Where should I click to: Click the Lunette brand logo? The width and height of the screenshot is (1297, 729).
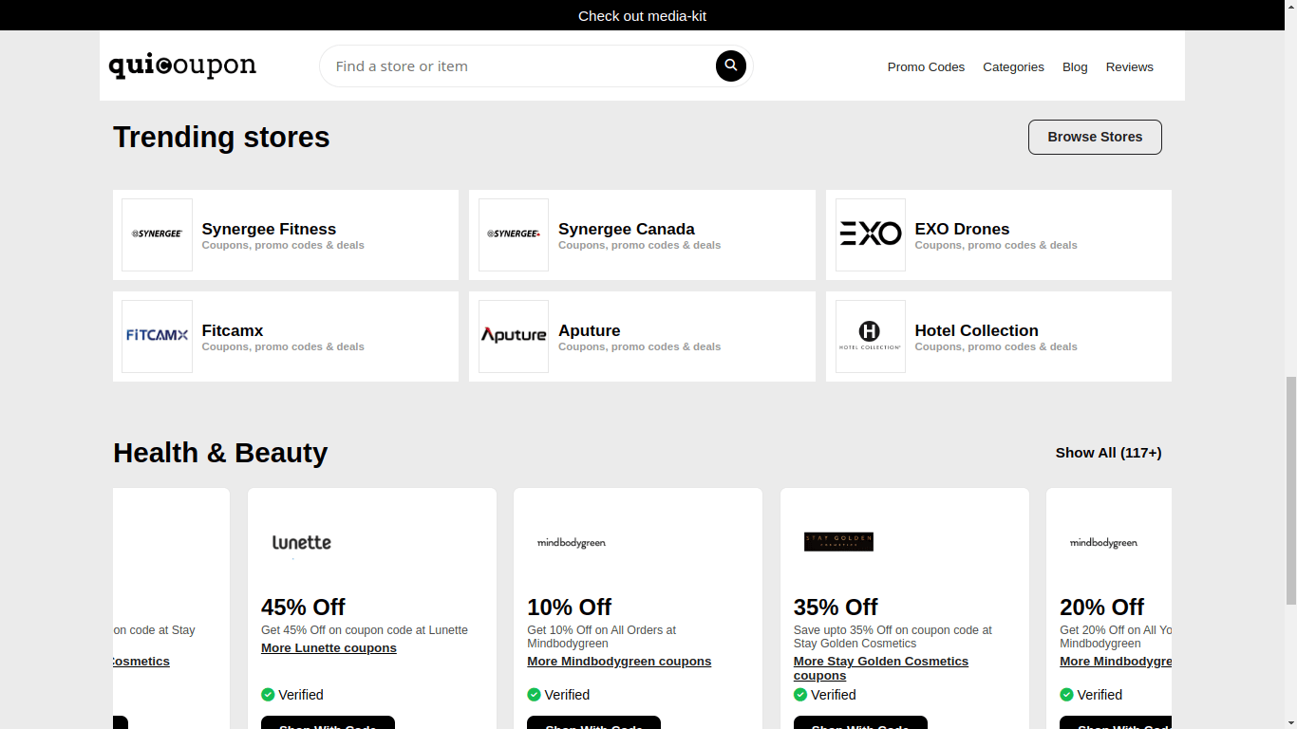pyautogui.click(x=302, y=543)
